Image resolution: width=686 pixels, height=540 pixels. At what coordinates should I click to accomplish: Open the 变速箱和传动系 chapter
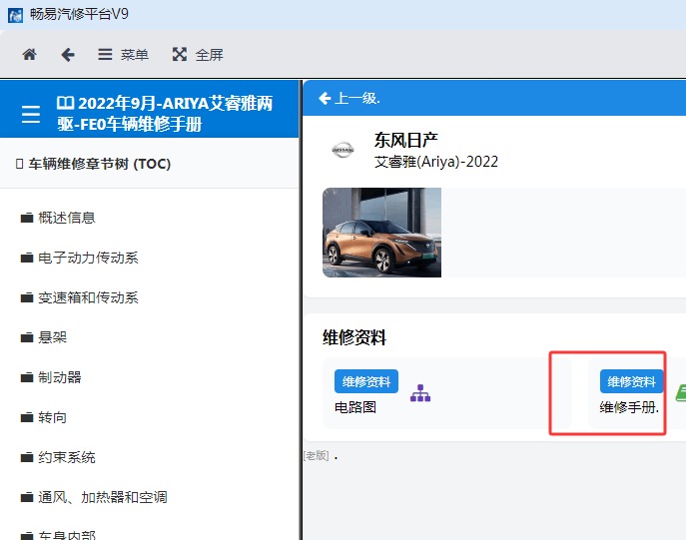click(88, 297)
